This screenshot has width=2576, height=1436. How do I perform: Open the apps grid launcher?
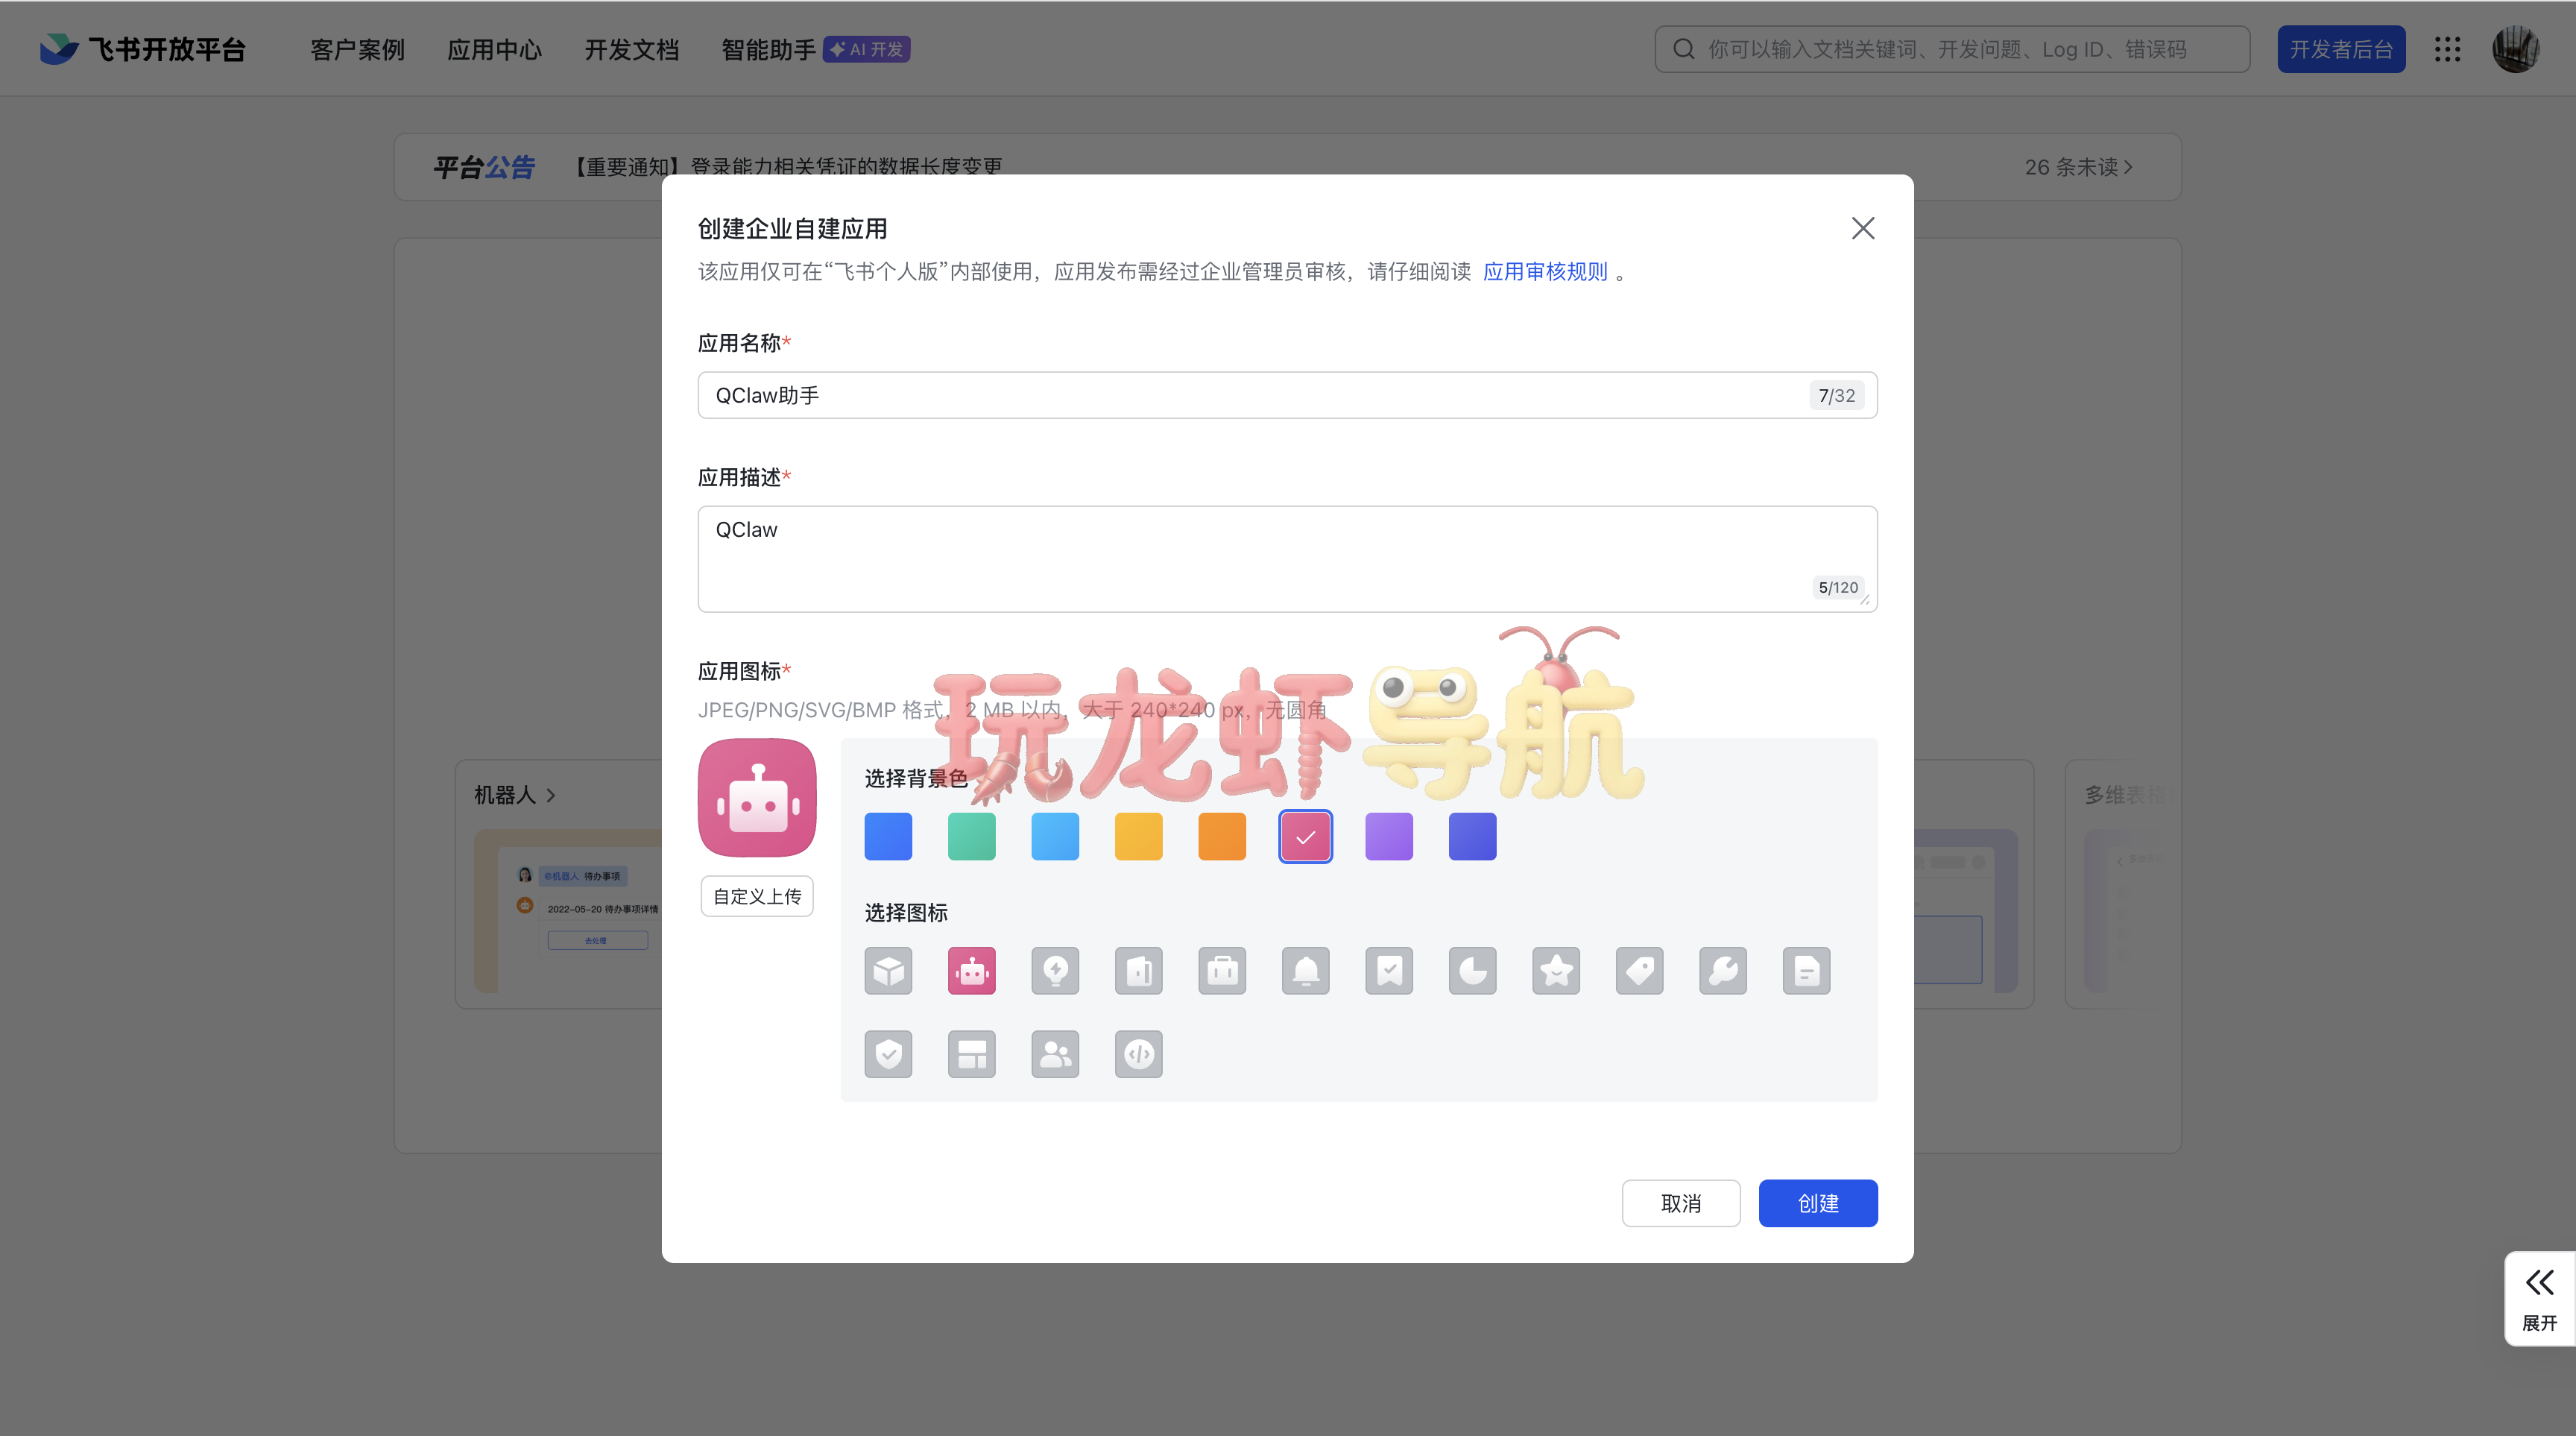(2447, 49)
